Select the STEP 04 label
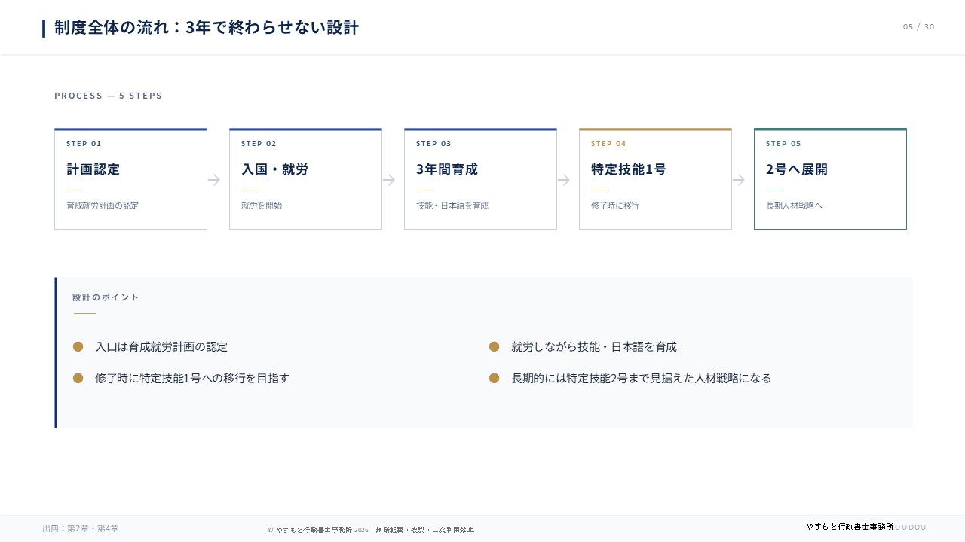 (608, 143)
